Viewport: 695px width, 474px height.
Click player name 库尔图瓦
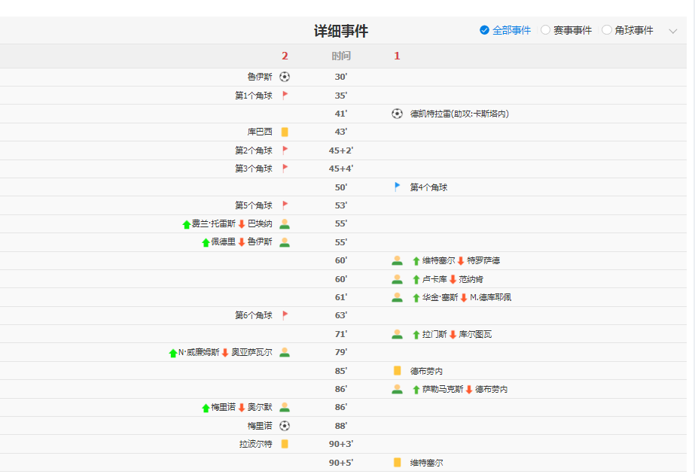[x=475, y=334]
